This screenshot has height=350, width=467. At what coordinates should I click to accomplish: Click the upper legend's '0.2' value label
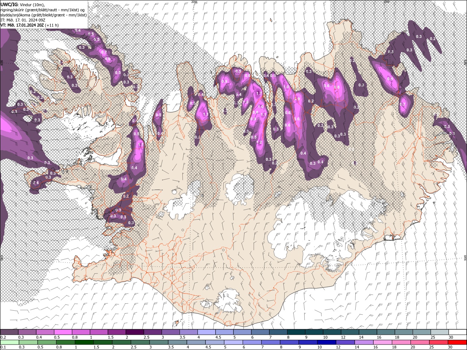(x=3, y=337)
